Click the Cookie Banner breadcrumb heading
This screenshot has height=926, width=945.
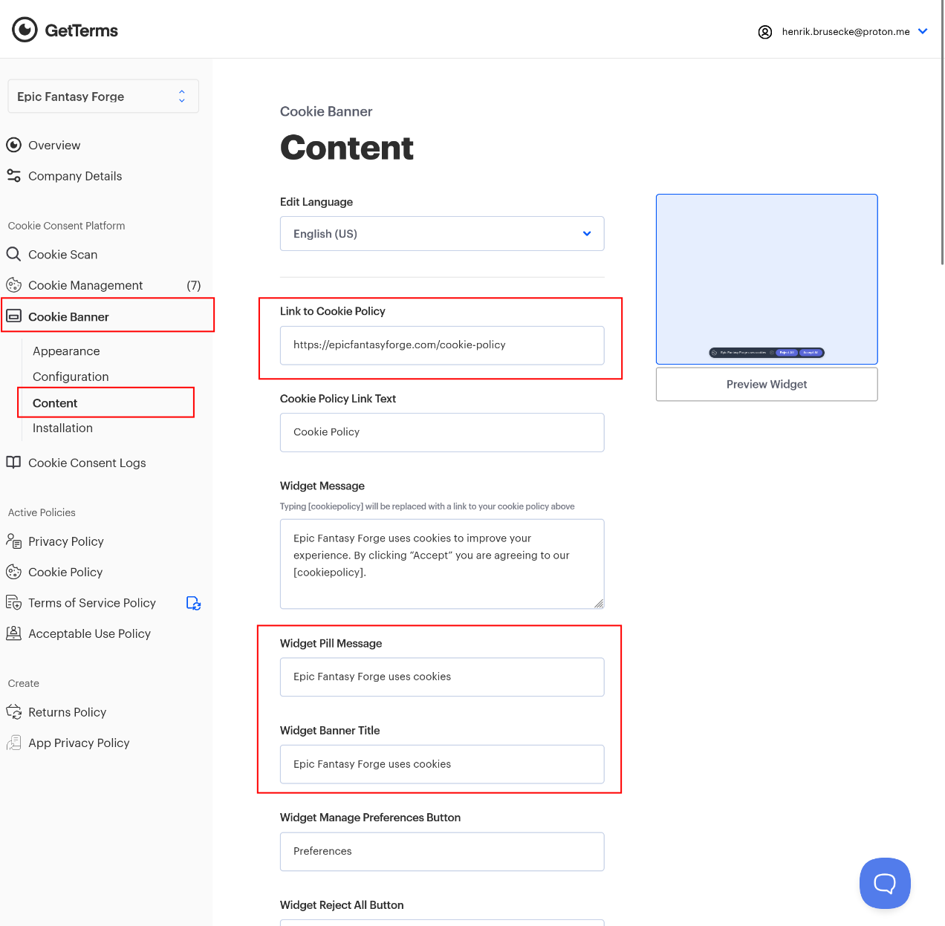click(326, 111)
